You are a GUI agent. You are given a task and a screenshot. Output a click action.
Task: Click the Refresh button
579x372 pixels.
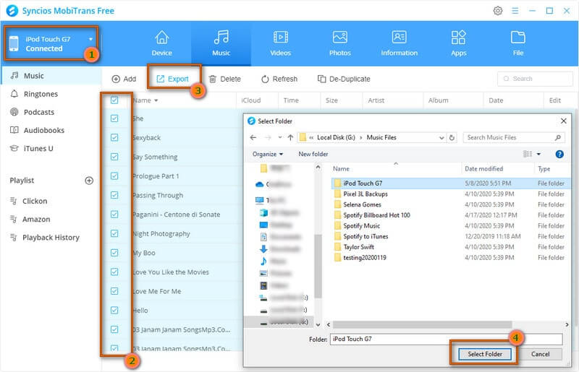(279, 79)
